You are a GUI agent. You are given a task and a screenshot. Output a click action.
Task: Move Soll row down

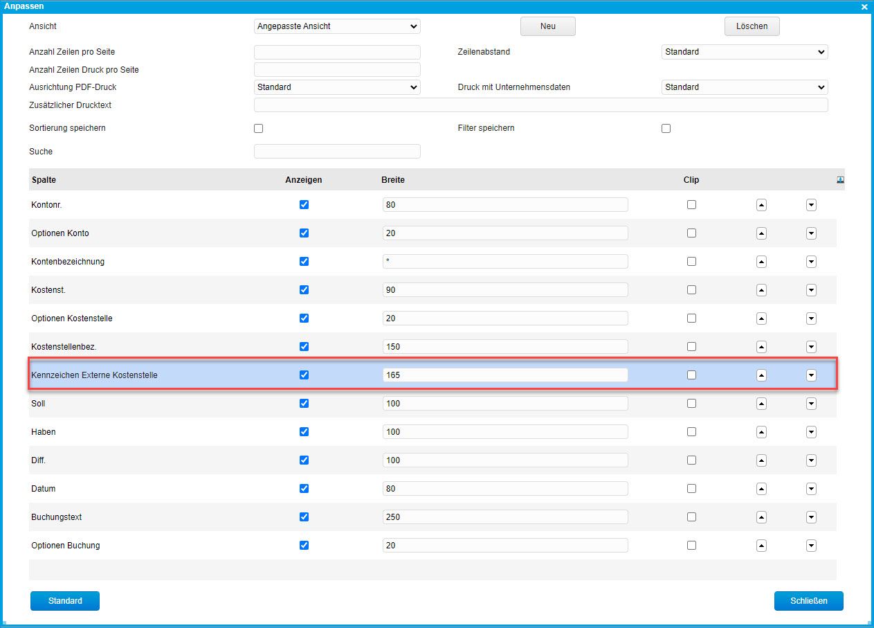click(x=811, y=404)
